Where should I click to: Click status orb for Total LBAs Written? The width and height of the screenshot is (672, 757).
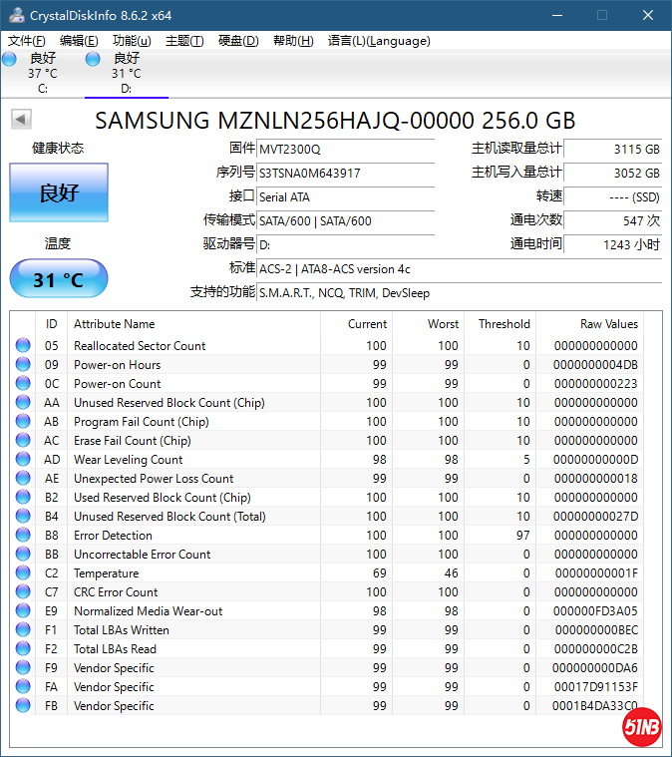coord(23,630)
